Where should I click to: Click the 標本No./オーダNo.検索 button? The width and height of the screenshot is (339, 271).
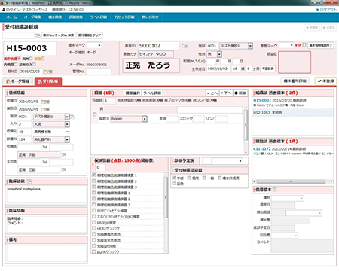click(59, 35)
